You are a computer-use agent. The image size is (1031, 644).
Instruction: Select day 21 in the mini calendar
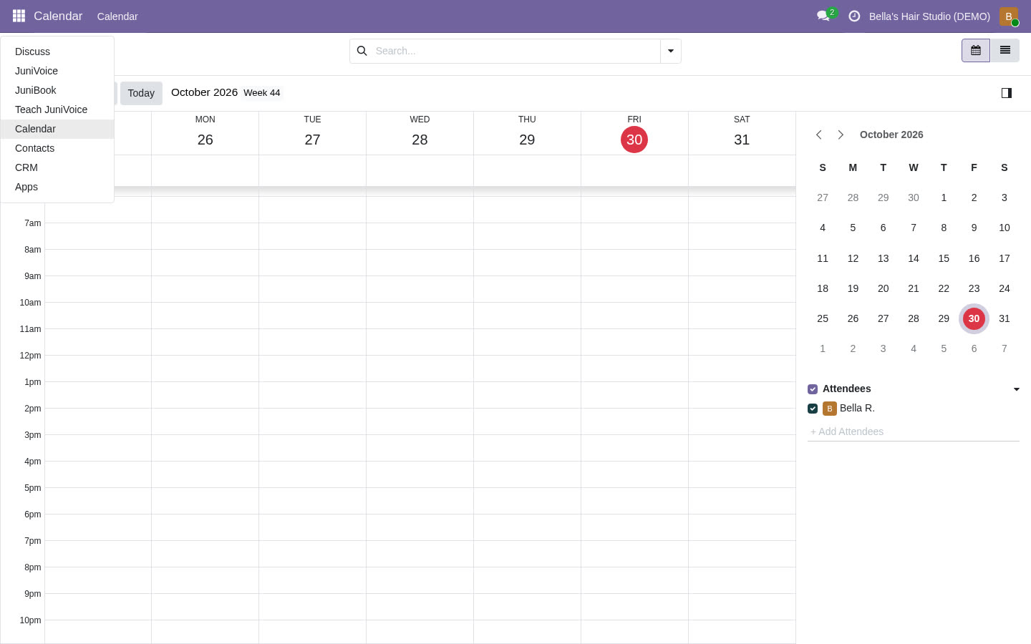(x=914, y=288)
